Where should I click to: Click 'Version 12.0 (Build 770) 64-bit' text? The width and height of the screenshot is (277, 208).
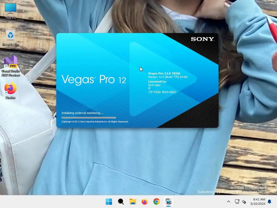click(x=168, y=77)
